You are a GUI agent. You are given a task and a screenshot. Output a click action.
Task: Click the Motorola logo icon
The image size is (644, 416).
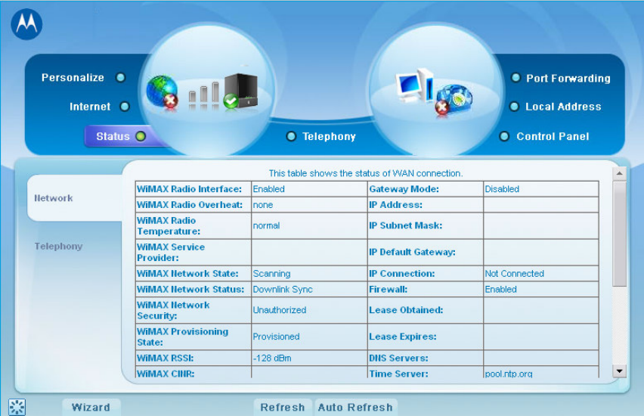[26, 24]
